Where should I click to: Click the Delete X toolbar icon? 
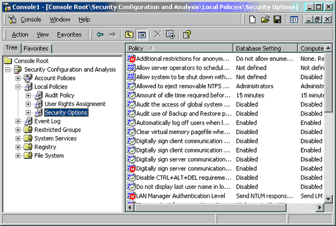pyautogui.click(x=158, y=34)
